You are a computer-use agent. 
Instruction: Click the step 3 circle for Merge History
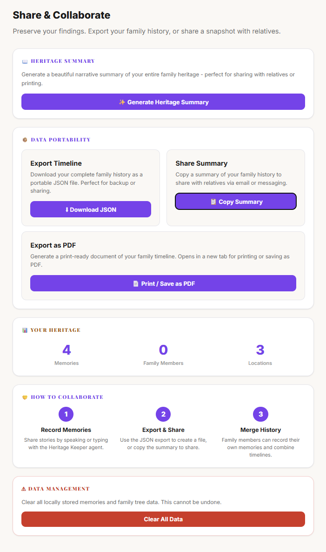pyautogui.click(x=260, y=414)
